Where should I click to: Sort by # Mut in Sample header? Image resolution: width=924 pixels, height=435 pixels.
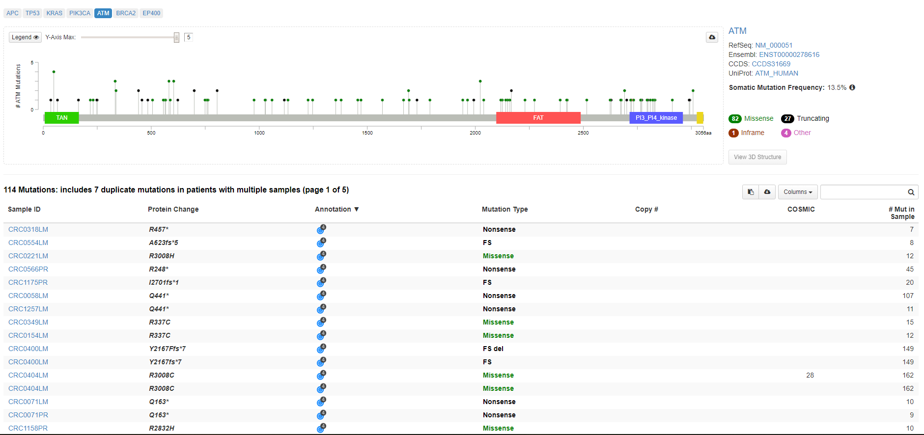tap(901, 213)
